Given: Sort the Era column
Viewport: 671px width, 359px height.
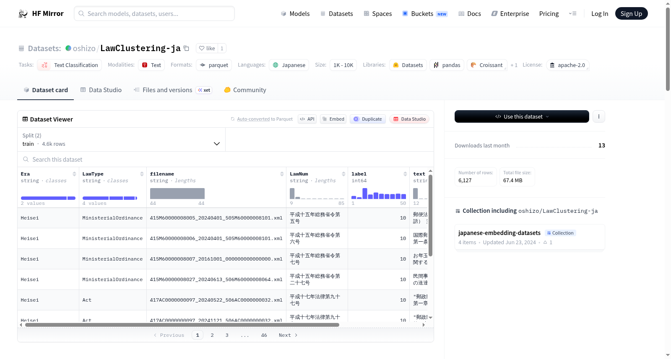Looking at the screenshot, I should (74, 174).
